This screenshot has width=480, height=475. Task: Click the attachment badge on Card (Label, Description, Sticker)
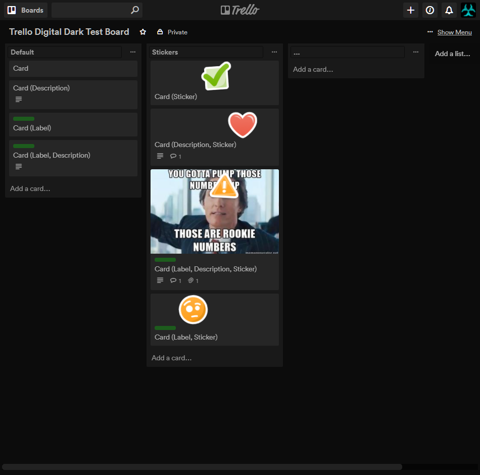pos(193,280)
